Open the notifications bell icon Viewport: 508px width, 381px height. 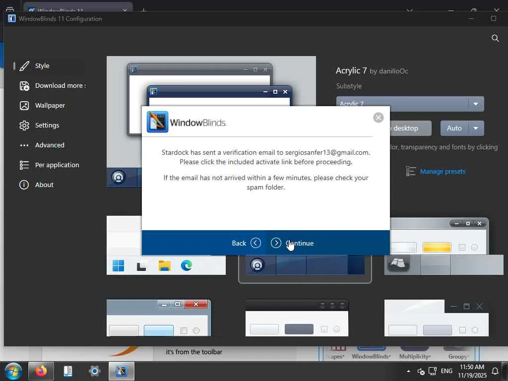(495, 371)
